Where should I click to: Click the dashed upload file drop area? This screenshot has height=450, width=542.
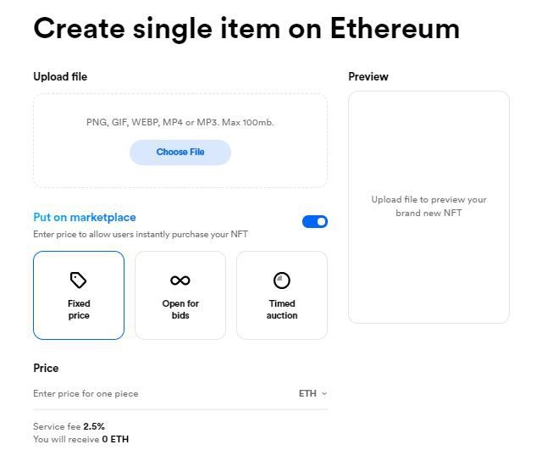point(180,141)
